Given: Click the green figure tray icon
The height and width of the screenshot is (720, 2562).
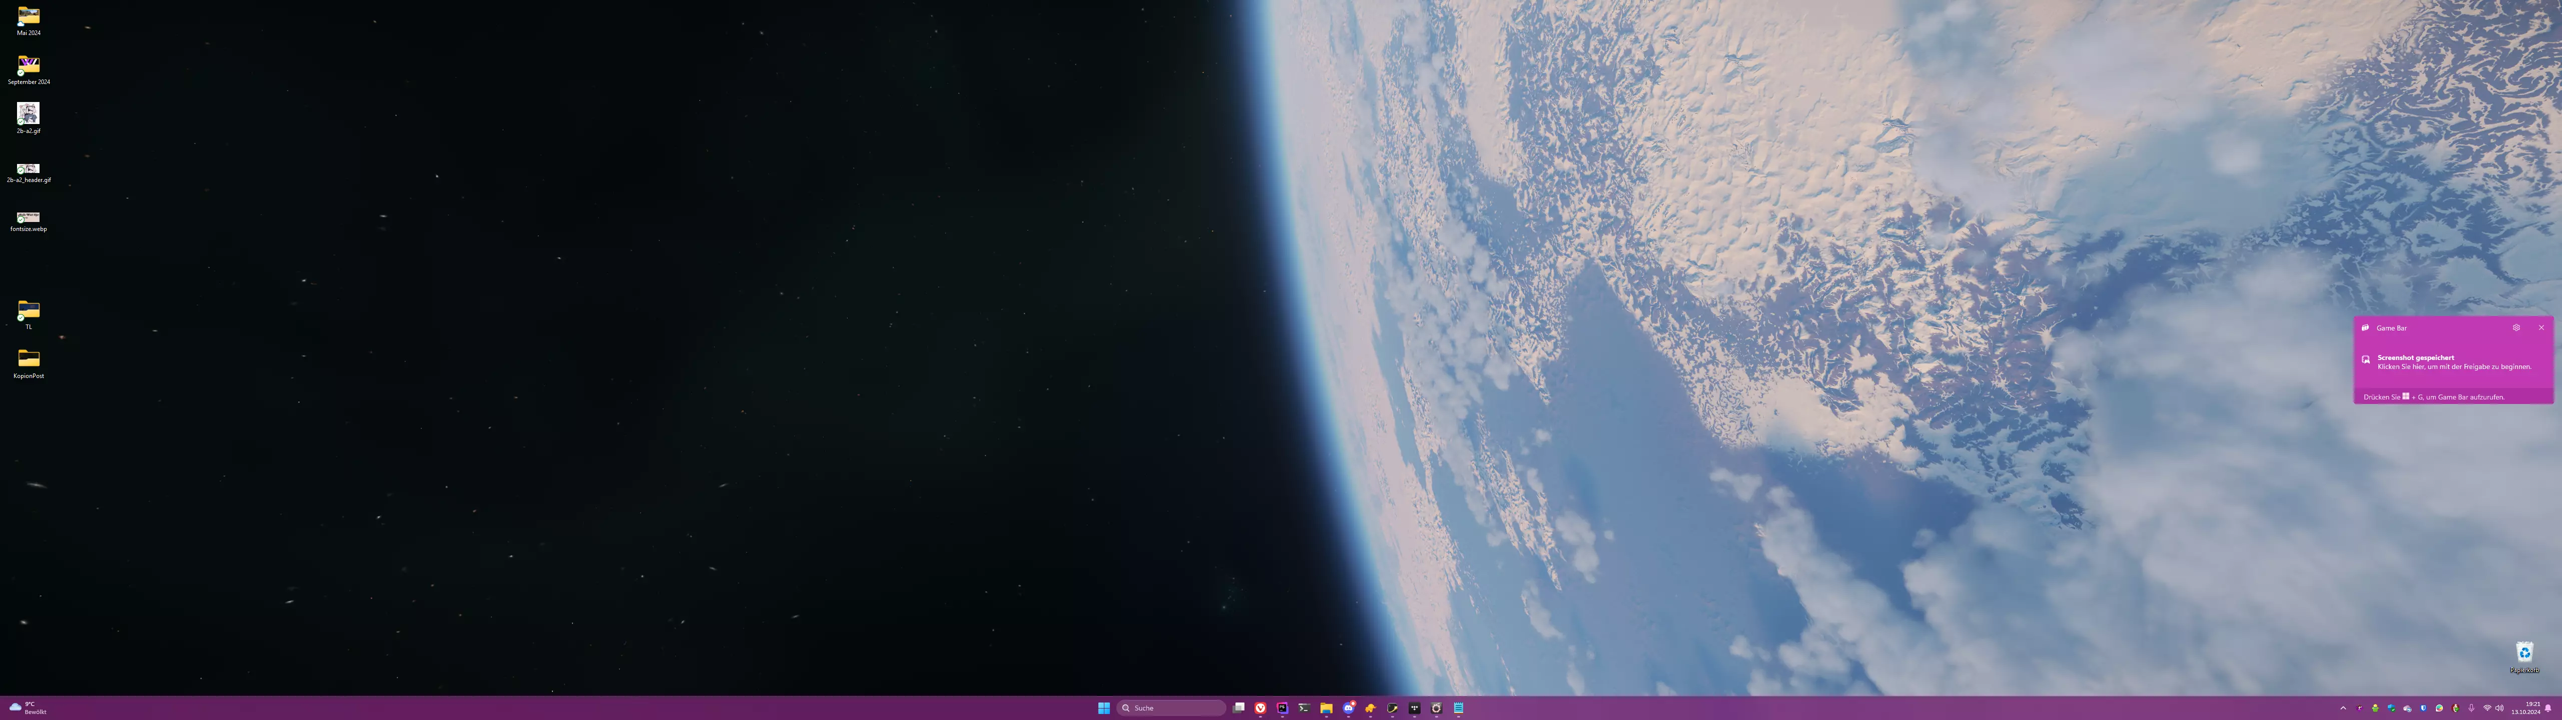Looking at the screenshot, I should (x=2376, y=708).
